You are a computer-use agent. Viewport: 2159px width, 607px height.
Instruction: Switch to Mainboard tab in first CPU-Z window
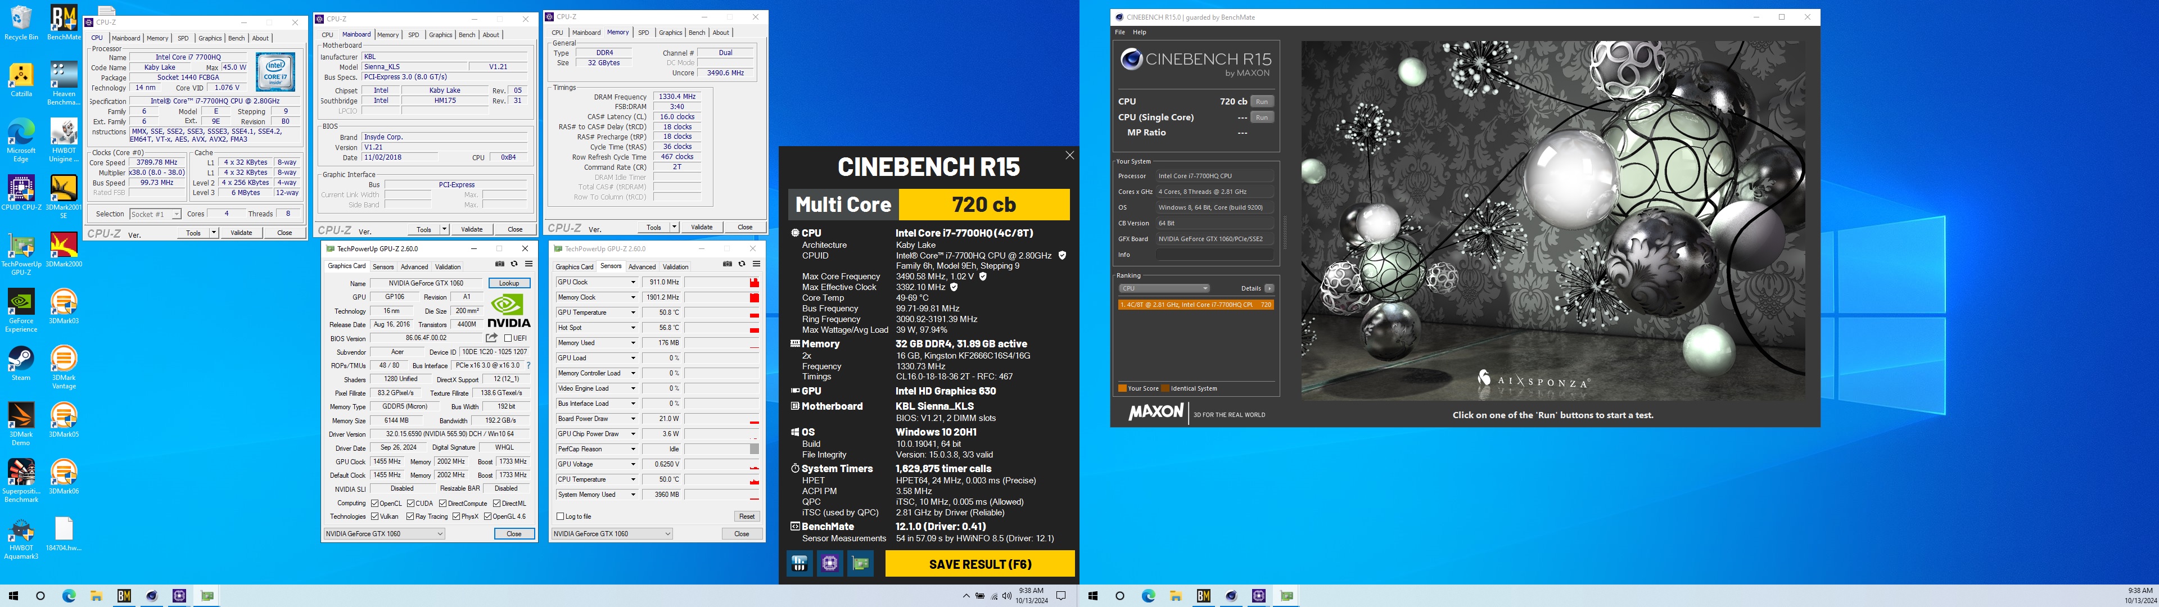tap(126, 38)
